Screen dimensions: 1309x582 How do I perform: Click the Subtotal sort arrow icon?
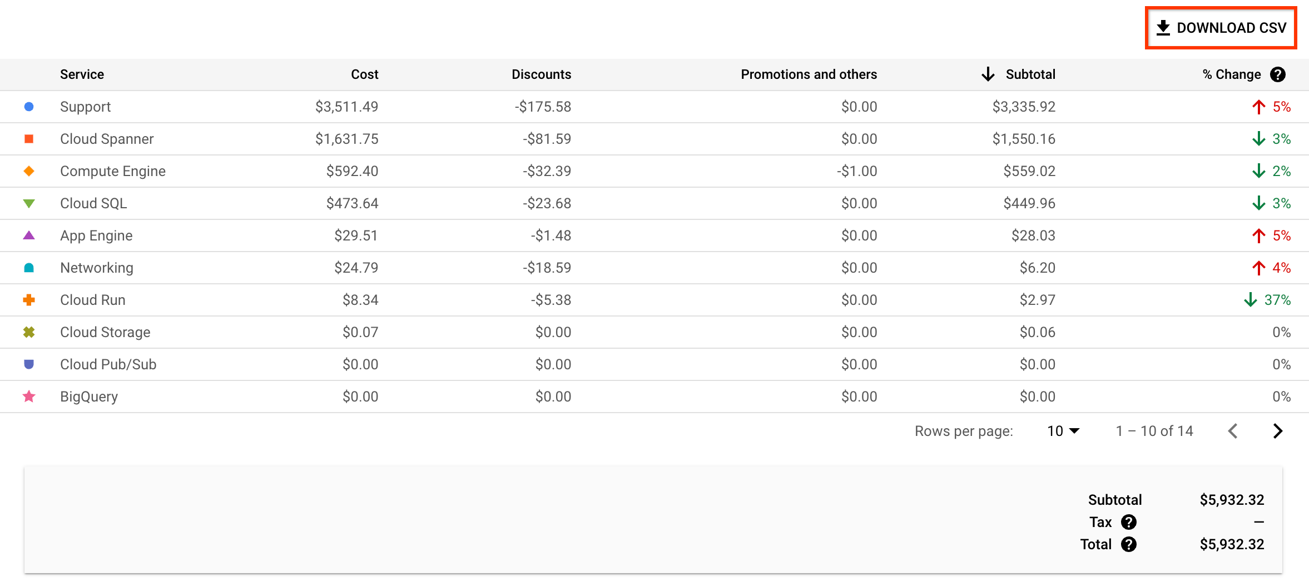pyautogui.click(x=988, y=74)
